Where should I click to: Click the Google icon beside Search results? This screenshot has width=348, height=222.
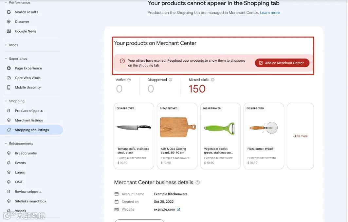tap(9, 12)
